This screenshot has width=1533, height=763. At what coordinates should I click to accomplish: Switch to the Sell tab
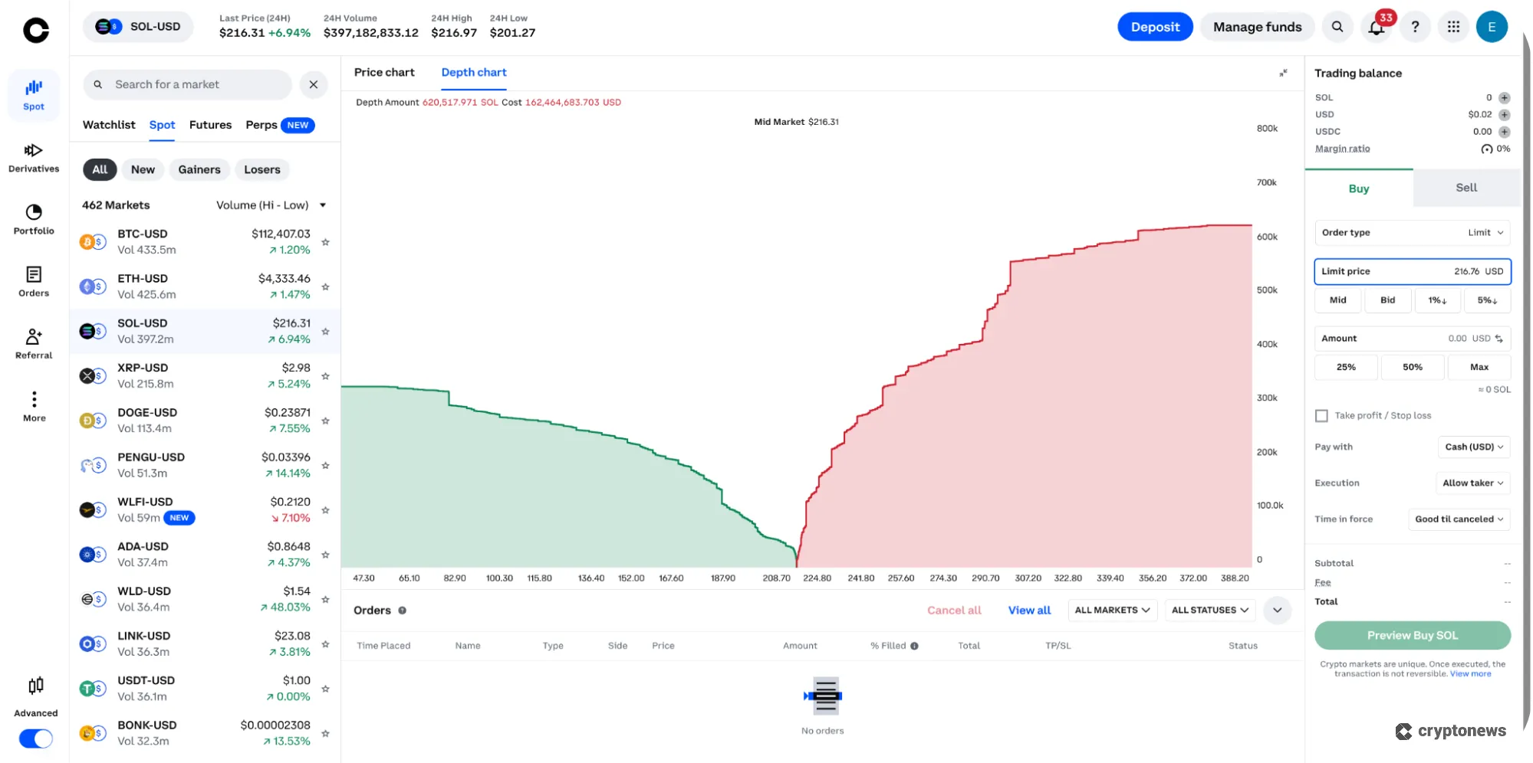click(1465, 188)
